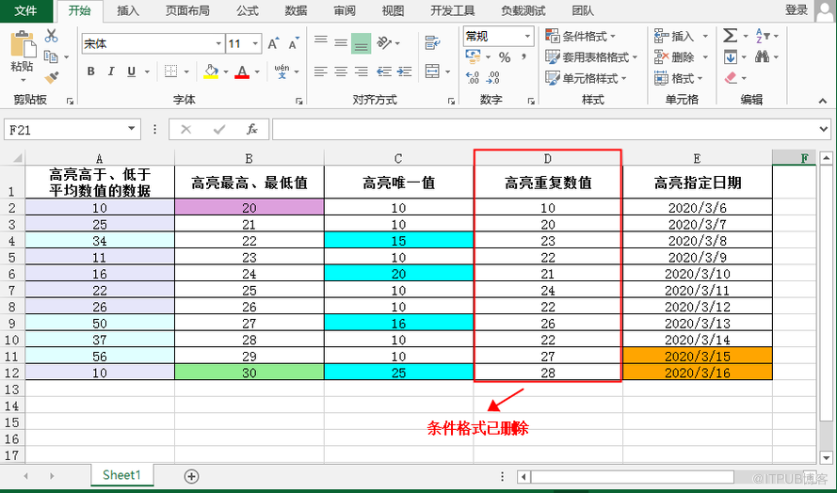Align text left

coord(321,71)
